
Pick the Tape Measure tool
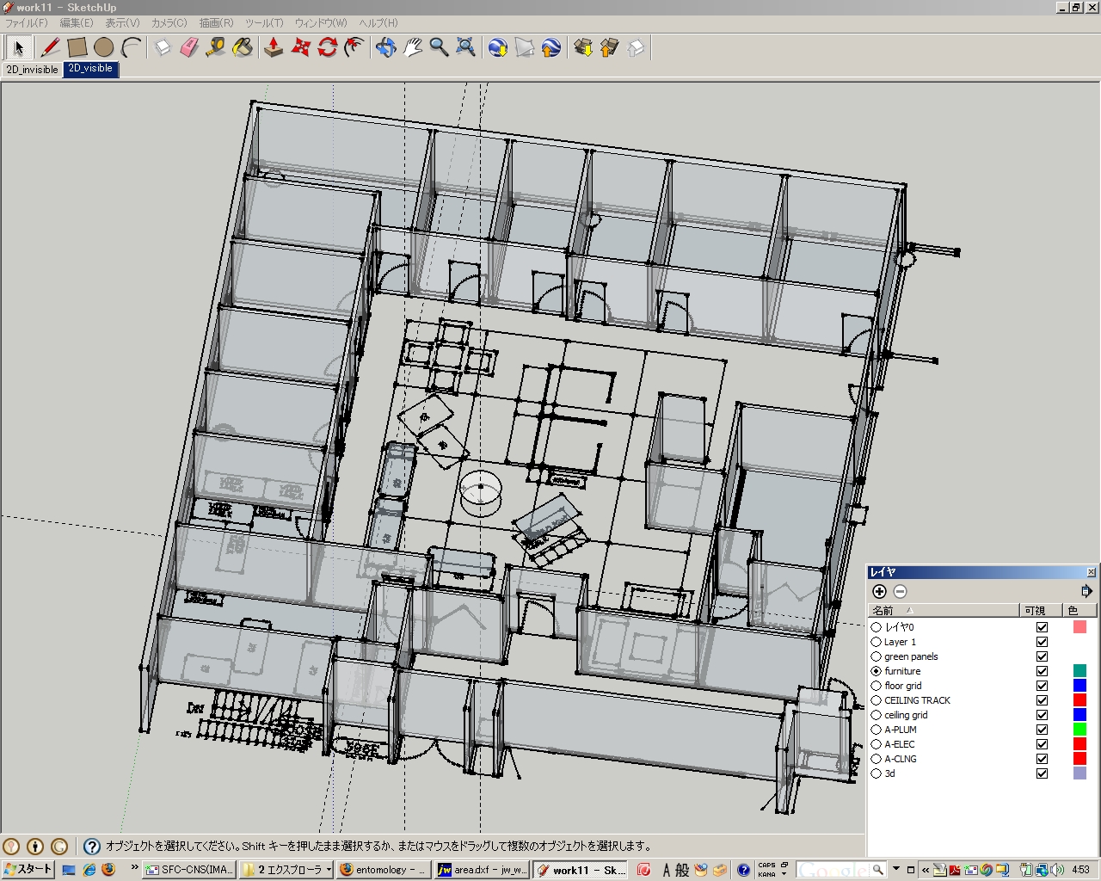coord(216,47)
